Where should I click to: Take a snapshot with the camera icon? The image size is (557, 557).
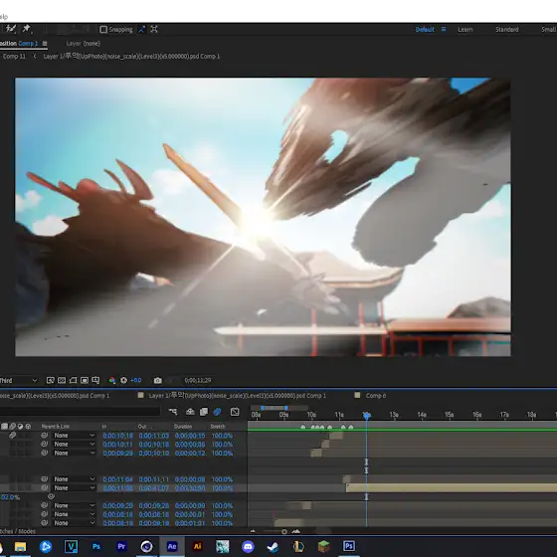pyautogui.click(x=158, y=380)
